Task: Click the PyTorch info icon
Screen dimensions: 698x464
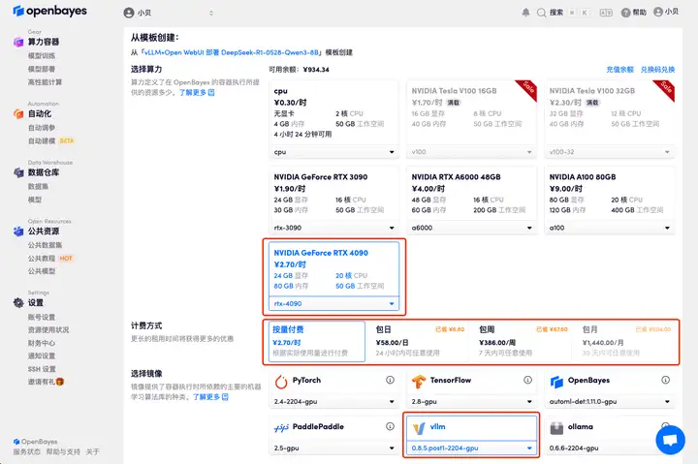Action: click(390, 380)
